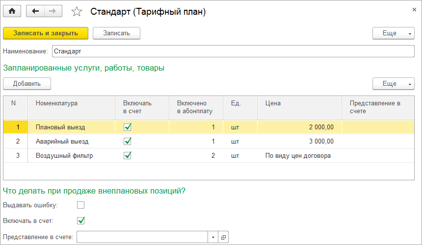Screen dimensions: 422x245
Task: Toggle Включать в счет for Воздушный фильтр
Action: pyautogui.click(x=128, y=155)
